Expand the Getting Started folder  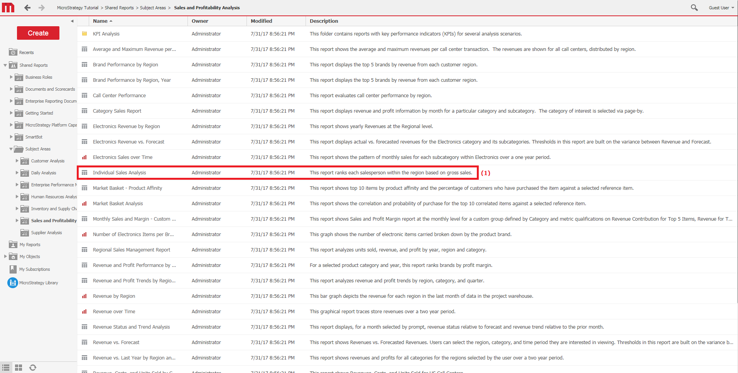[x=11, y=113]
